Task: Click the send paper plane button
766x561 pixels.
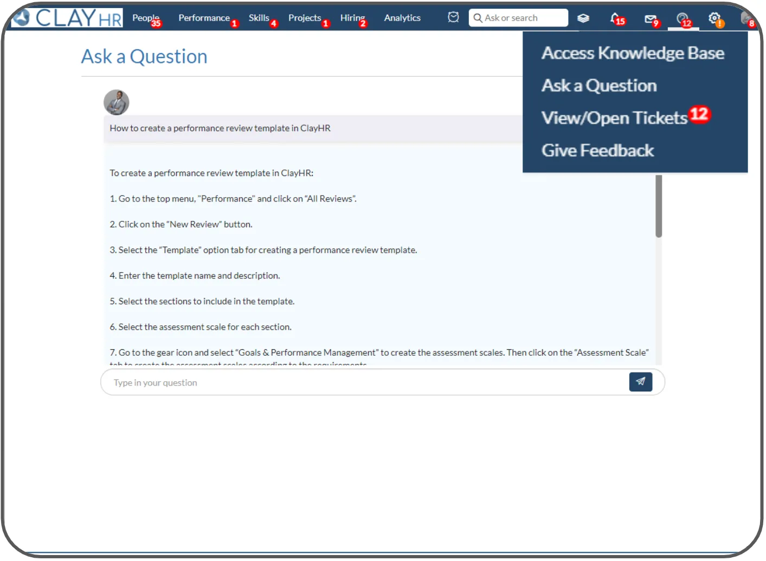Action: point(640,382)
